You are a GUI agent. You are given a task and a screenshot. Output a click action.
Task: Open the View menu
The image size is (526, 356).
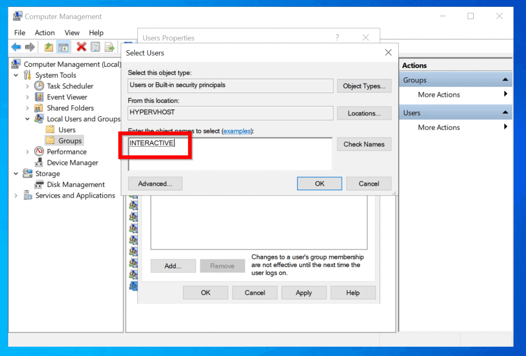coord(72,32)
